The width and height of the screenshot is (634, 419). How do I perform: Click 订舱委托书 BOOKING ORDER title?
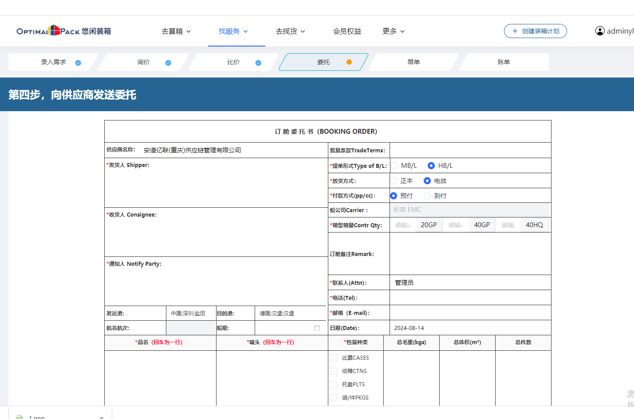pyautogui.click(x=326, y=132)
